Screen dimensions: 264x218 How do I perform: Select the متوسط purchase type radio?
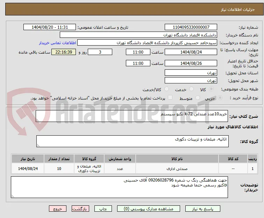tap(198, 98)
